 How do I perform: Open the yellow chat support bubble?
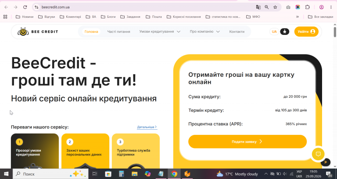(x=318, y=154)
